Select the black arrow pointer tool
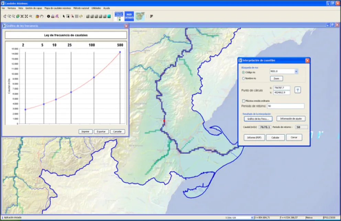The image size is (341, 221). (64, 16)
